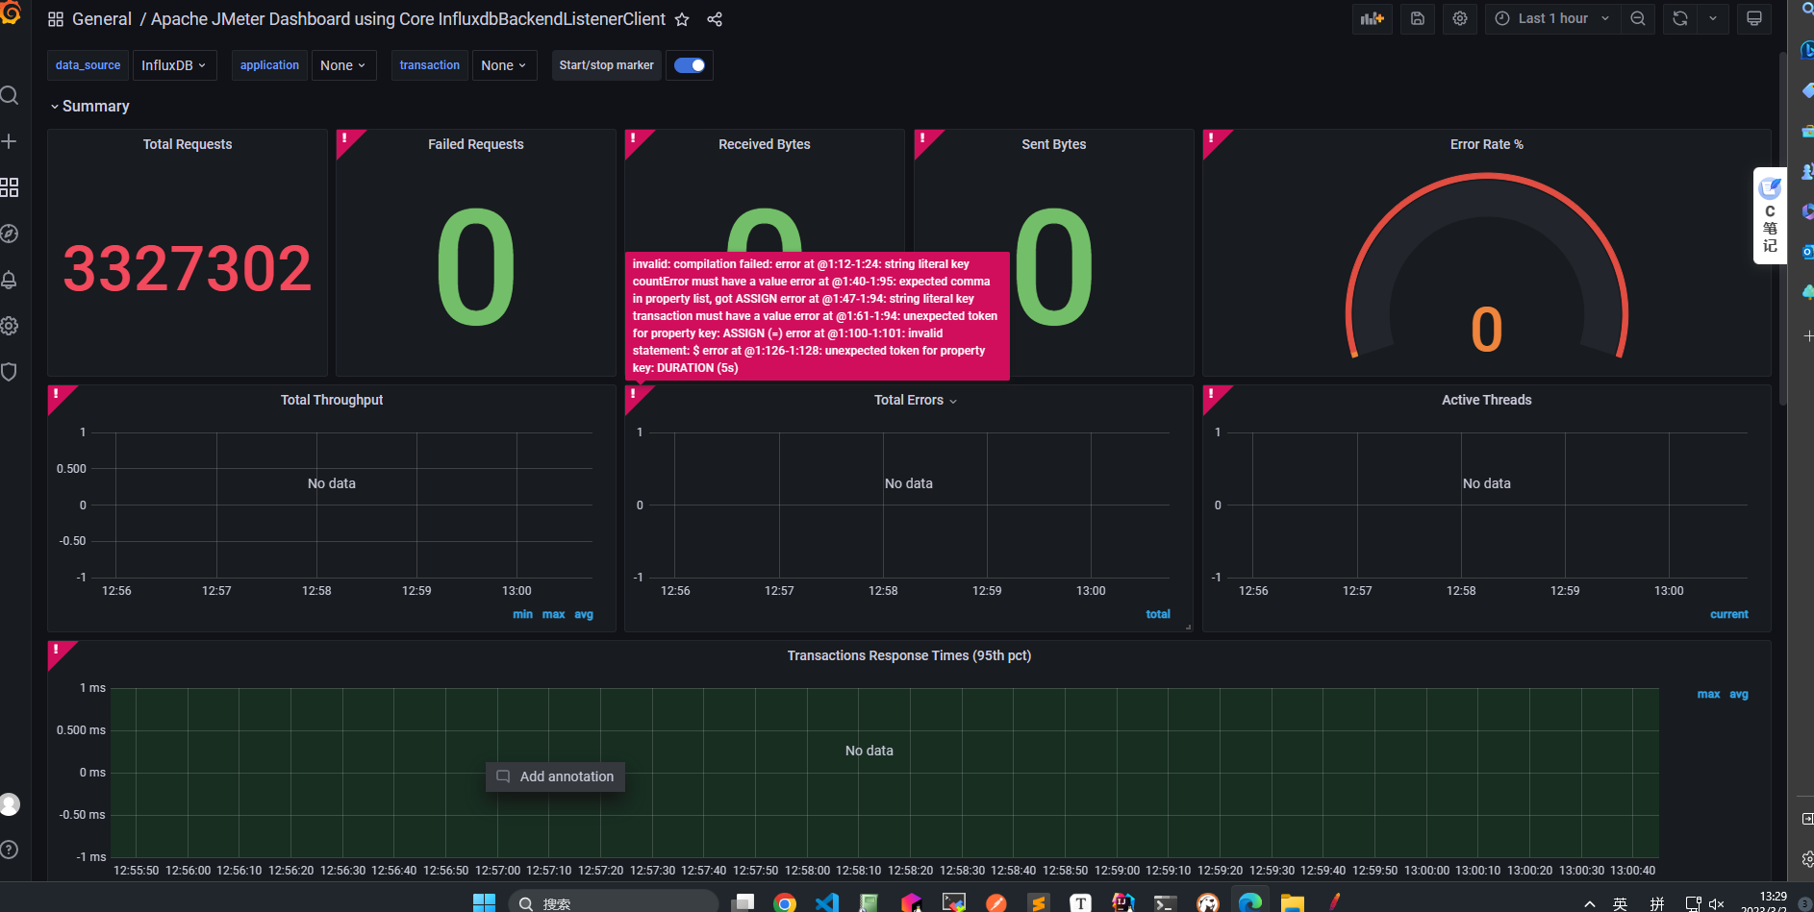The image size is (1814, 912).
Task: Refresh the dashboard
Action: point(1680,18)
